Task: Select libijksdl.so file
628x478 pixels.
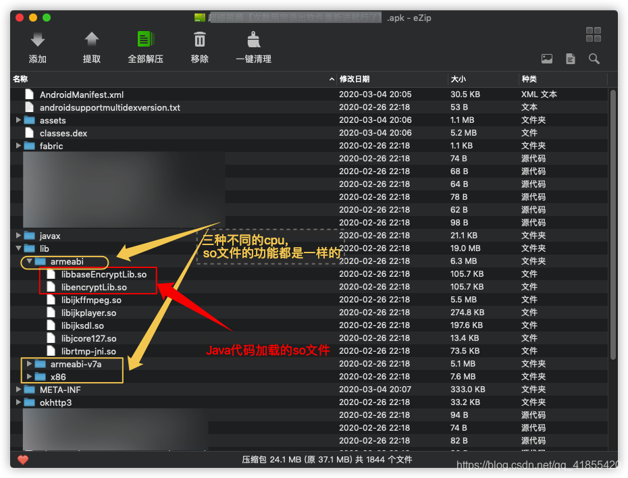Action: click(x=82, y=325)
